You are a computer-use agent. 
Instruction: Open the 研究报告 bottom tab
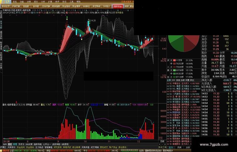pos(58,147)
